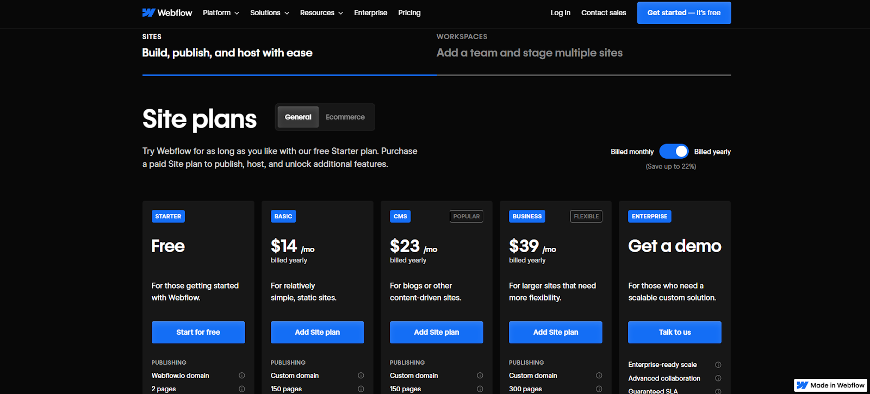Viewport: 870px width, 394px height.
Task: Select the Ecommerce site plans tab
Action: (345, 117)
